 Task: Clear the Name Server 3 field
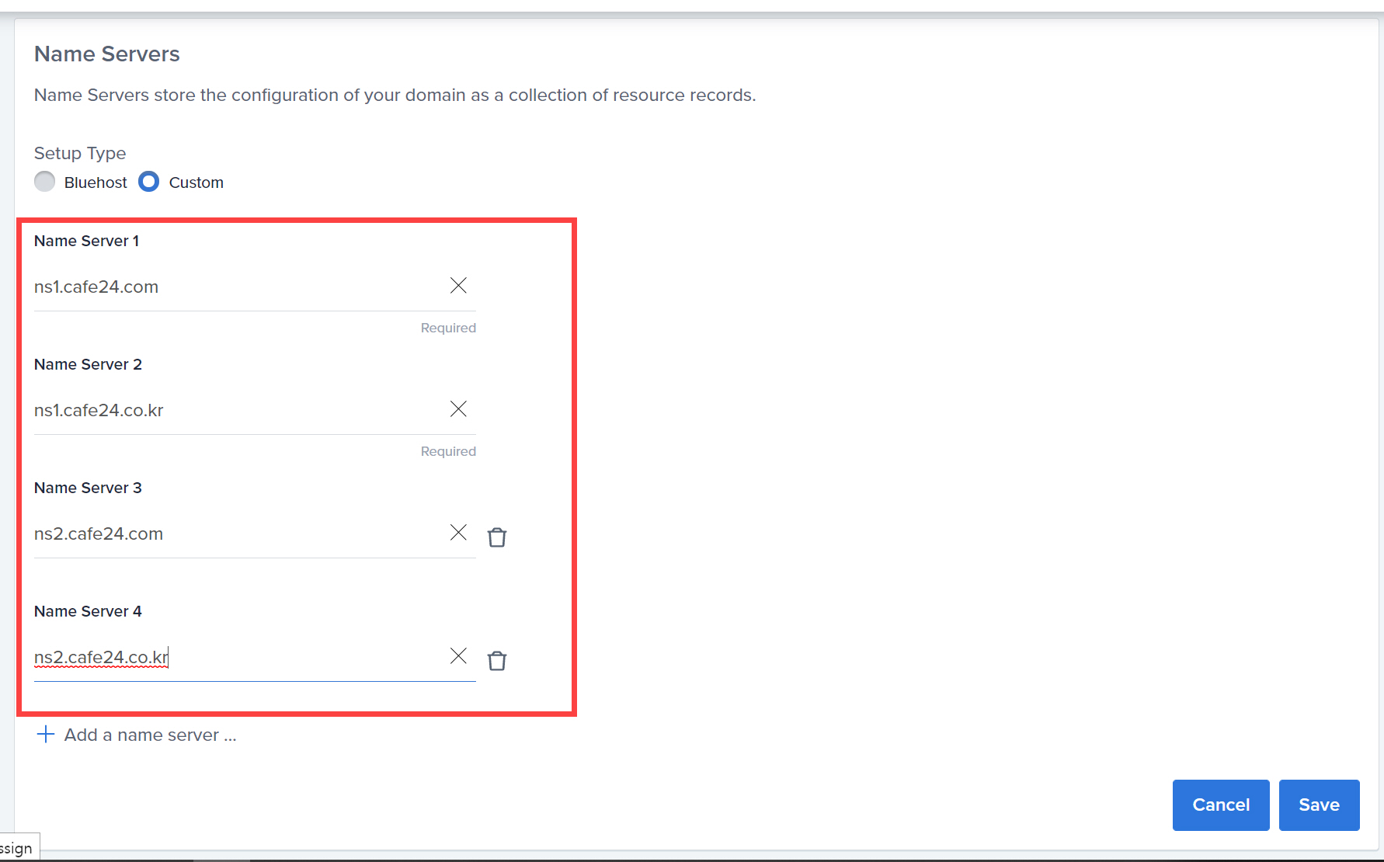[458, 533]
